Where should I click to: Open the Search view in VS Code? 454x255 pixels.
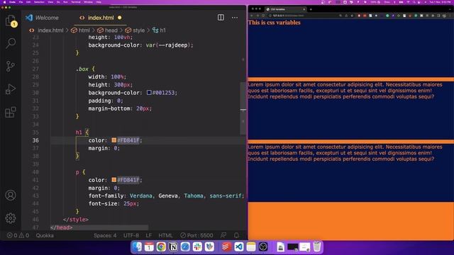pos(11,43)
